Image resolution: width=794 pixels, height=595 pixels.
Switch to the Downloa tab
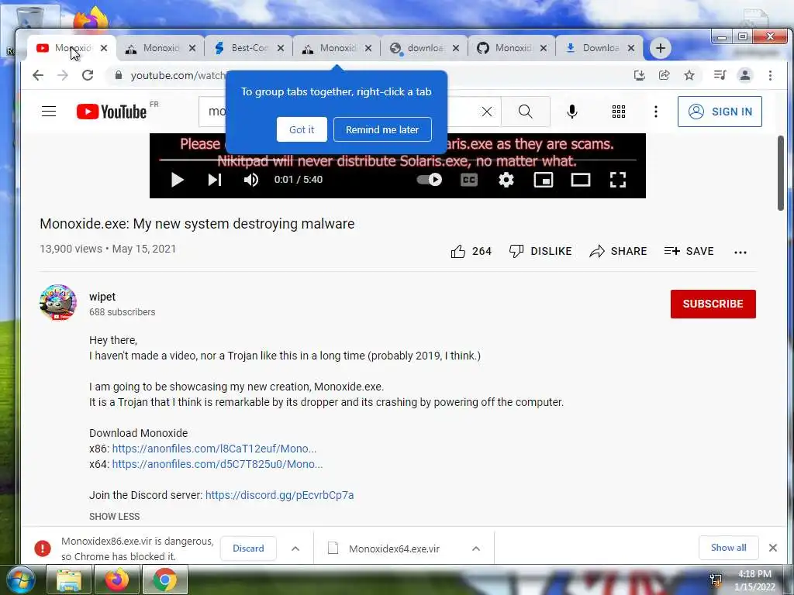click(599, 48)
